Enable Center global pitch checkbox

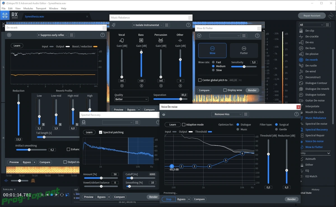200,80
